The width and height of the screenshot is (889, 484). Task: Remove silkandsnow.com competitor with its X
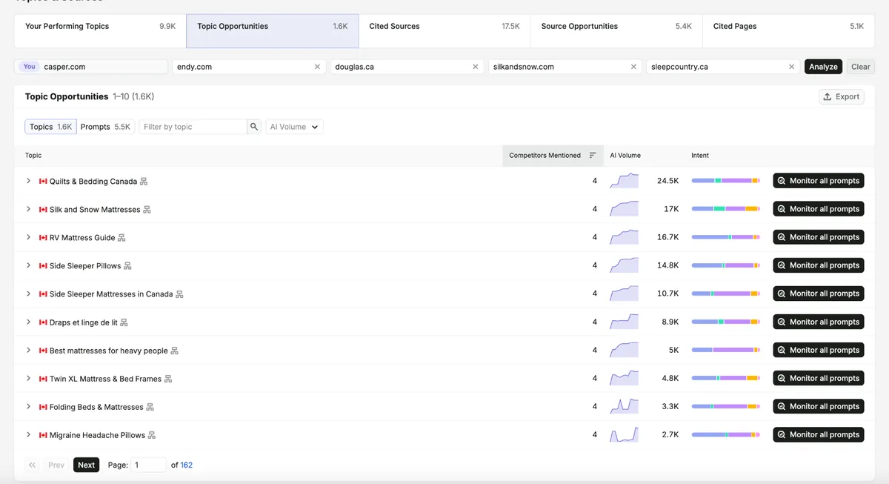633,67
